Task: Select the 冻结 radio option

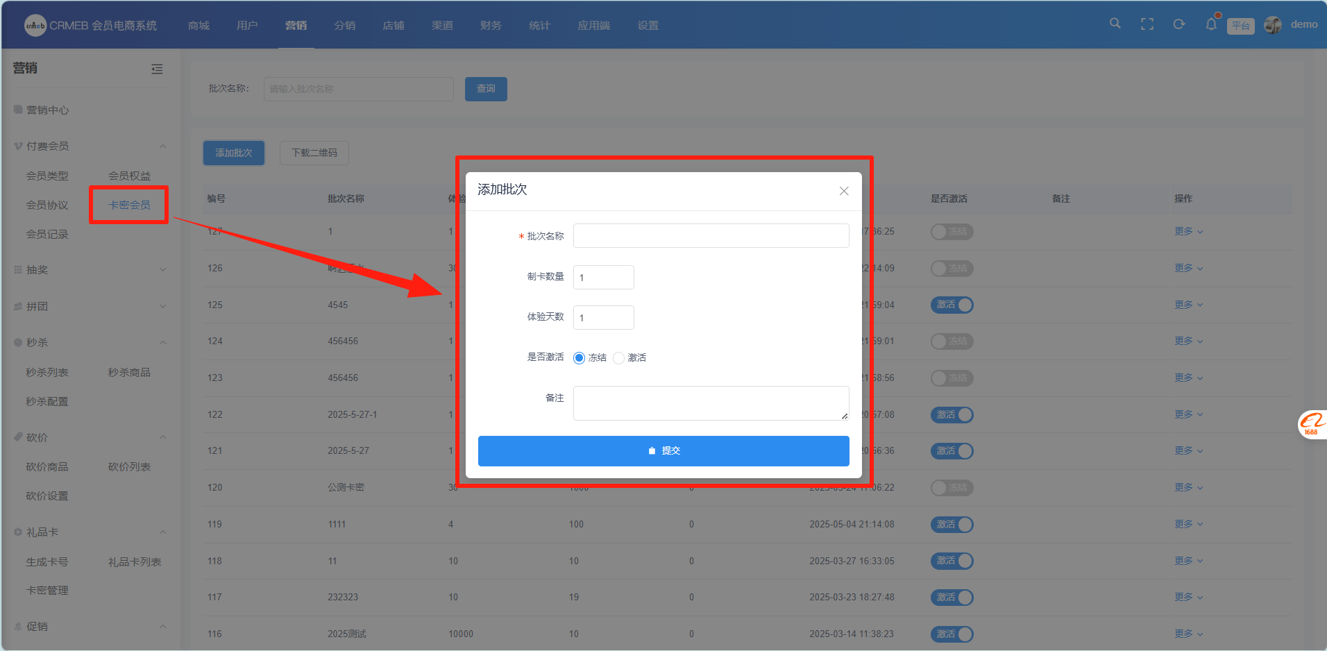Action: [x=579, y=358]
